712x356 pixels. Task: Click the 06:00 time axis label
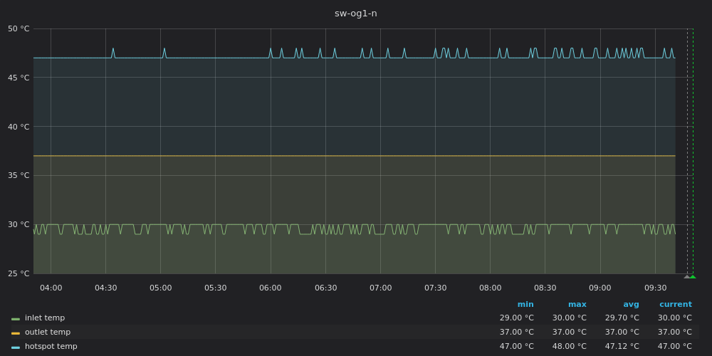point(270,288)
